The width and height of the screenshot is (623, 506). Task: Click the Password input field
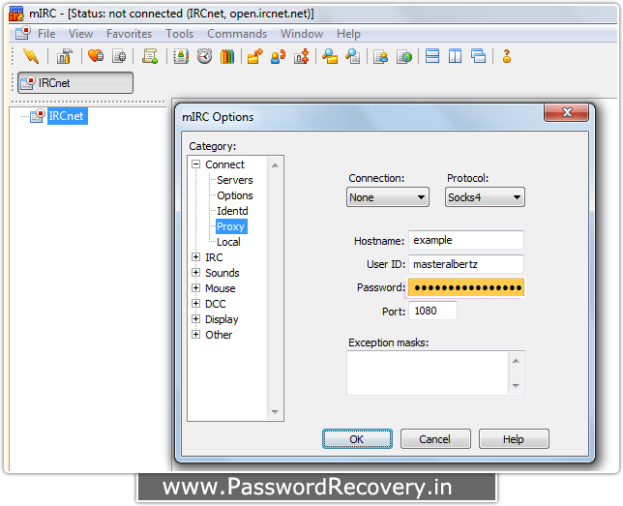tap(466, 287)
